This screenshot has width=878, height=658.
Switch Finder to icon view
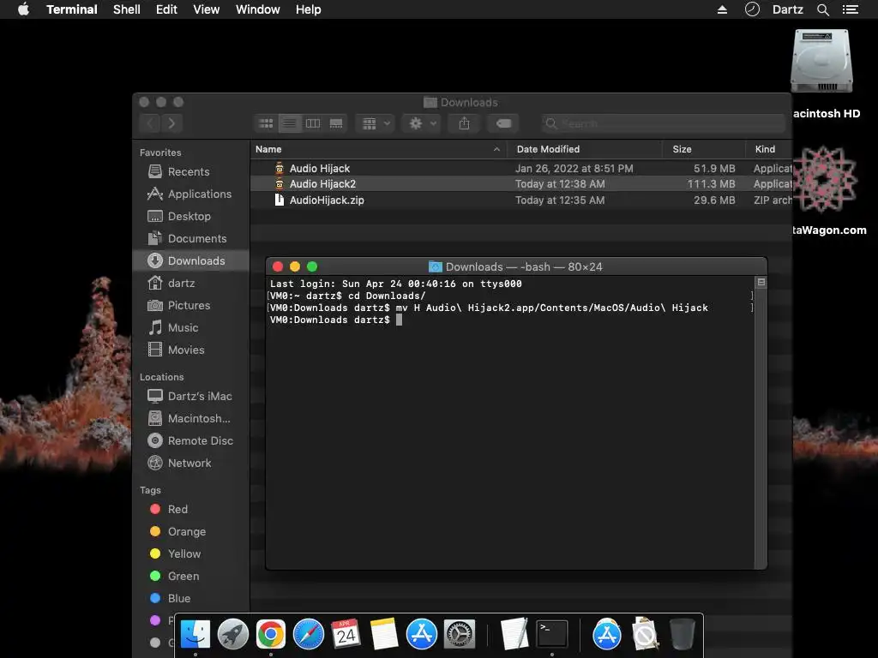[266, 123]
